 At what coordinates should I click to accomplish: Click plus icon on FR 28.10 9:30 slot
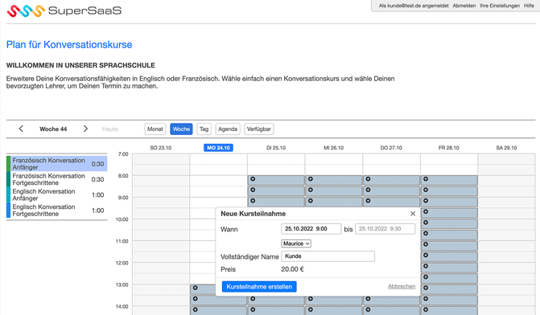point(426,211)
